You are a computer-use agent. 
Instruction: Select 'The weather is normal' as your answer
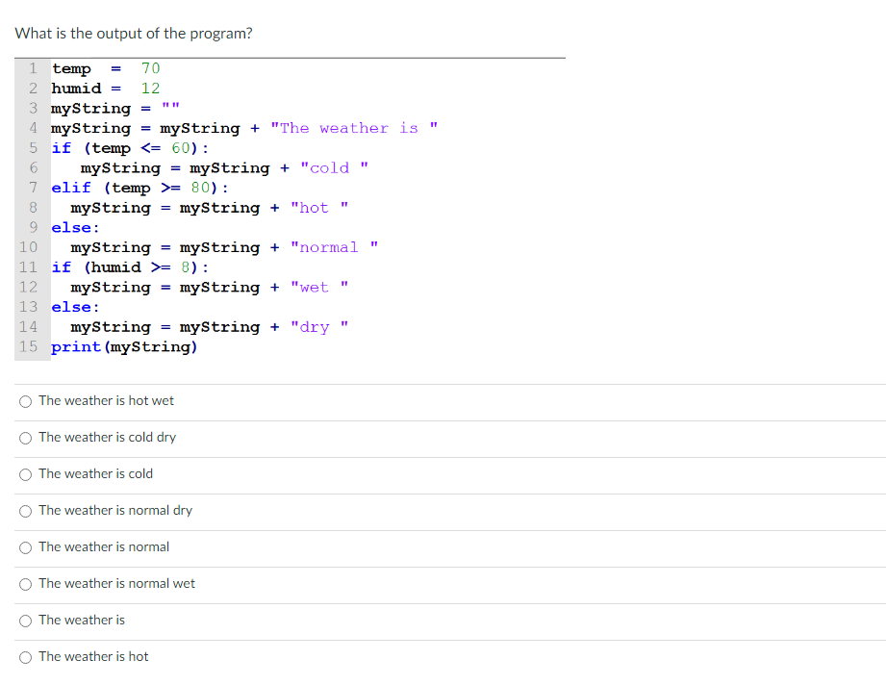25,547
